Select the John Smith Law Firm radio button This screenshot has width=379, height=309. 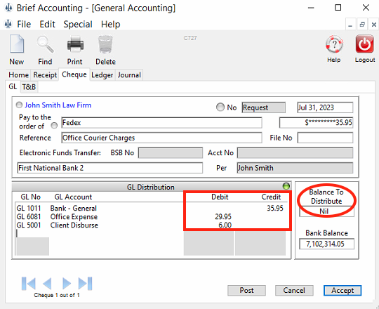point(19,105)
